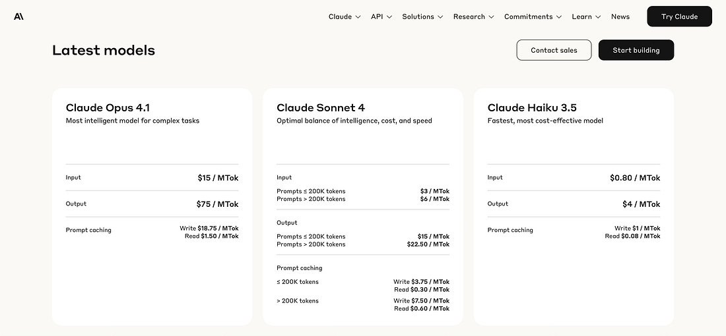The width and height of the screenshot is (726, 336).
Task: Select the $3 / MTok Sonnet input price
Action: 435,191
